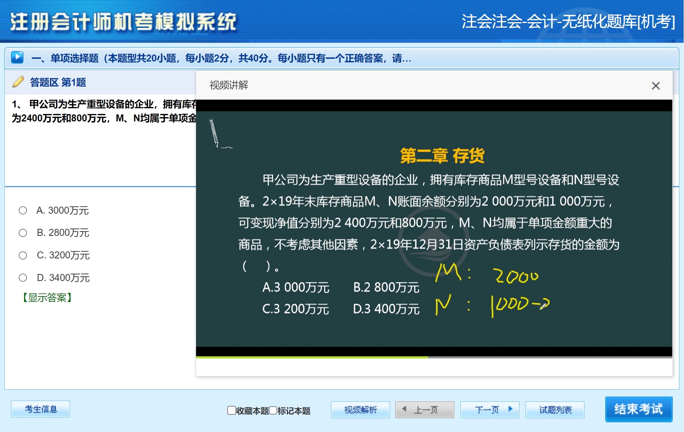Open the 试题列表 question list
Viewport: 684px width, 432px height.
(x=555, y=410)
